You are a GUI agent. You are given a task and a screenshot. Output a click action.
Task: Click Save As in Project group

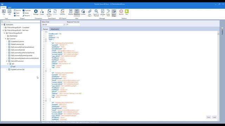[x=17, y=10]
